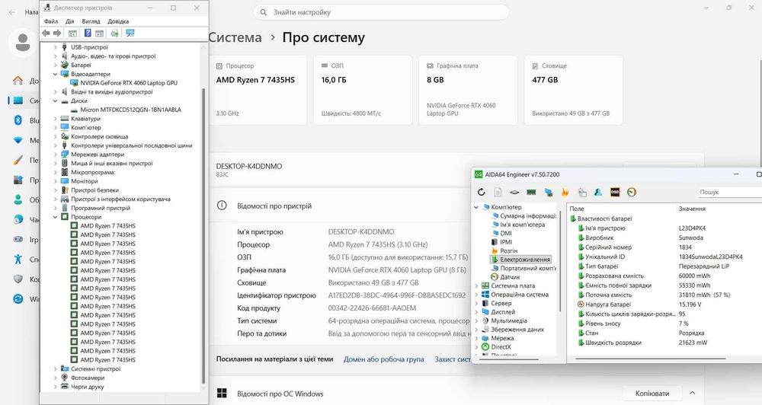Image resolution: width=762 pixels, height=405 pixels.
Task: Click Напруга батареї row in AIDA64
Action: (664, 305)
